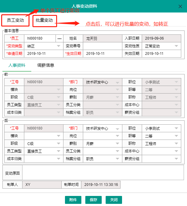Click the 申请日期 date field
Image resolution: width=187 pixels, height=206 pixels.
click(x=44, y=54)
